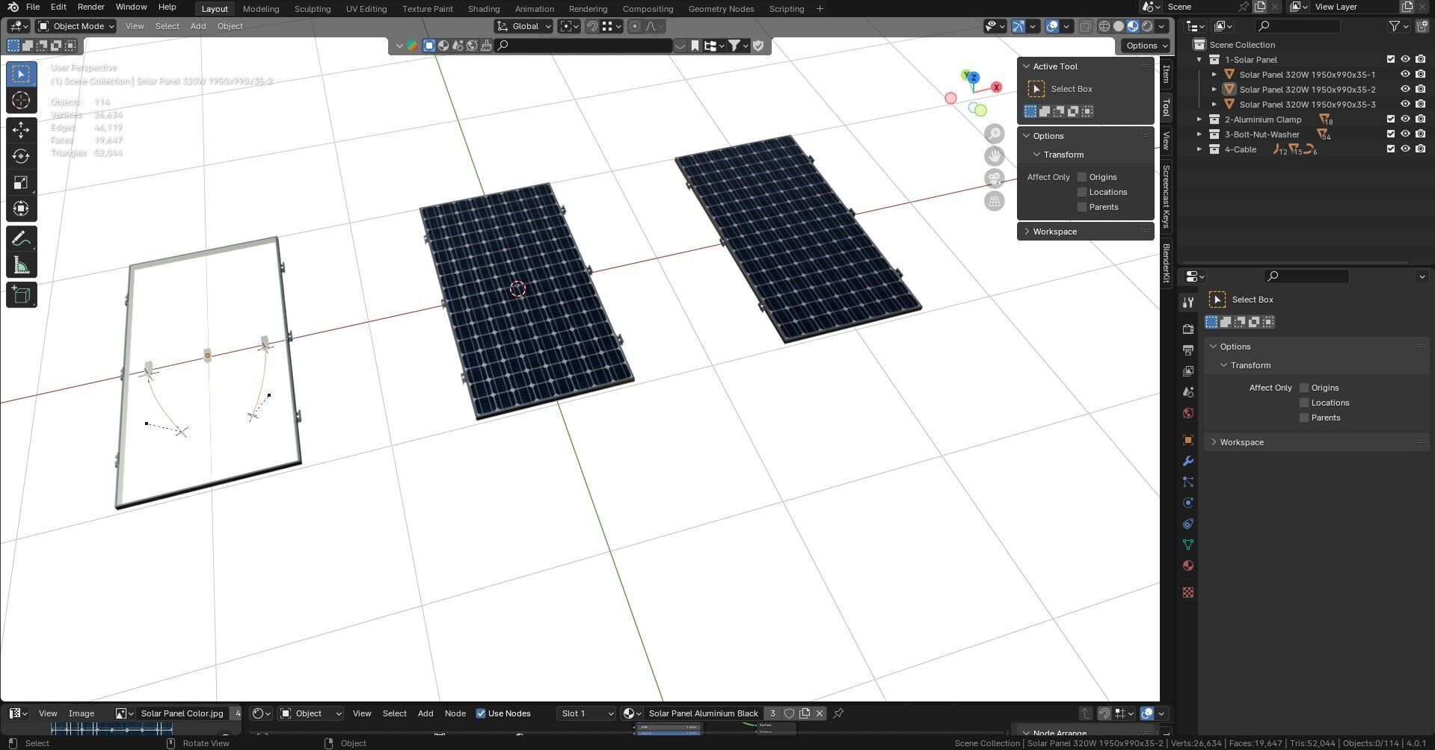The width and height of the screenshot is (1435, 750).
Task: Select rendered viewport shading mode
Action: (1147, 26)
